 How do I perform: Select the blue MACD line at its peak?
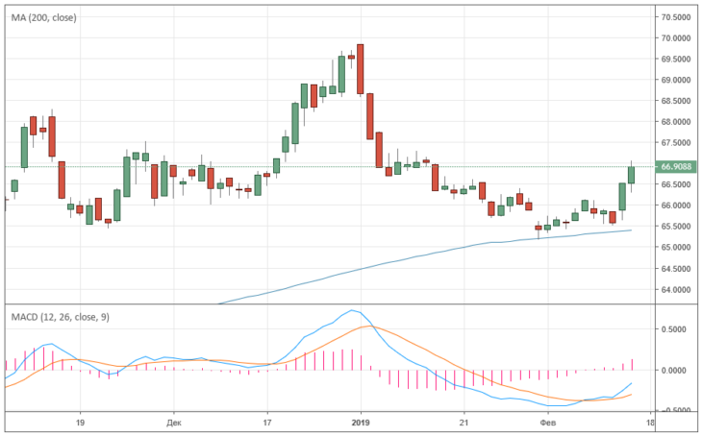[352, 310]
